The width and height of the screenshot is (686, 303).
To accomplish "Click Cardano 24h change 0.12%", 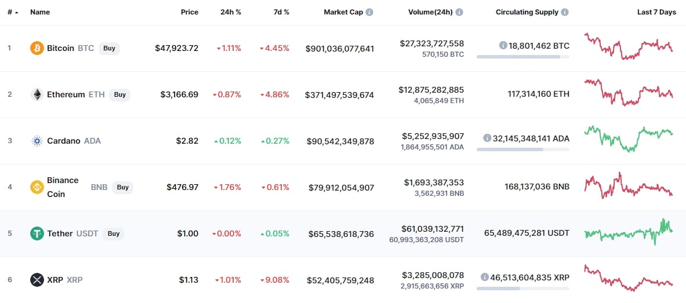I will click(x=227, y=141).
